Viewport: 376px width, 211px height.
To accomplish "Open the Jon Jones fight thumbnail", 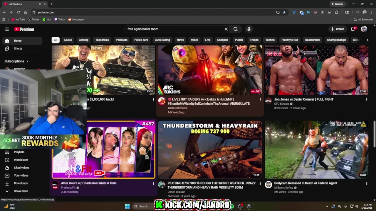I will click(x=317, y=70).
